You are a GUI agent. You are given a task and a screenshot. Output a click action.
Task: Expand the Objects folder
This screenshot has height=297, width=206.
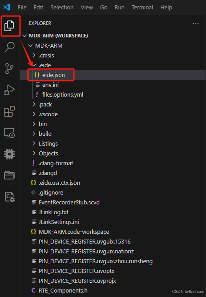tap(113, 154)
